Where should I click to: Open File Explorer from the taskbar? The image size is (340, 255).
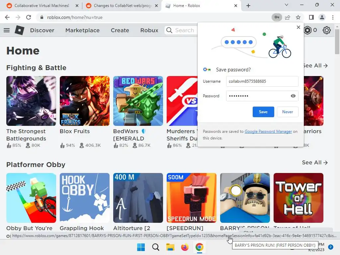coord(170,247)
